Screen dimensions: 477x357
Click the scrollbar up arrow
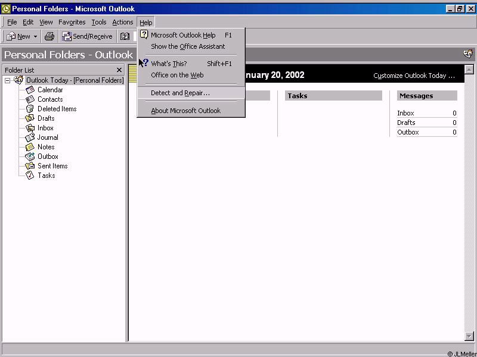click(x=469, y=69)
